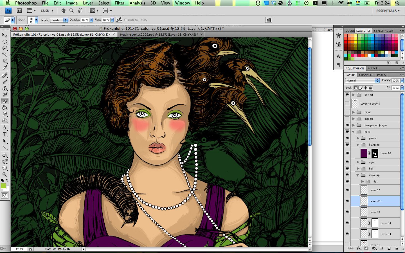405x253 pixels.
Task: Create new fill or adjustment layer
Action: tap(374, 248)
